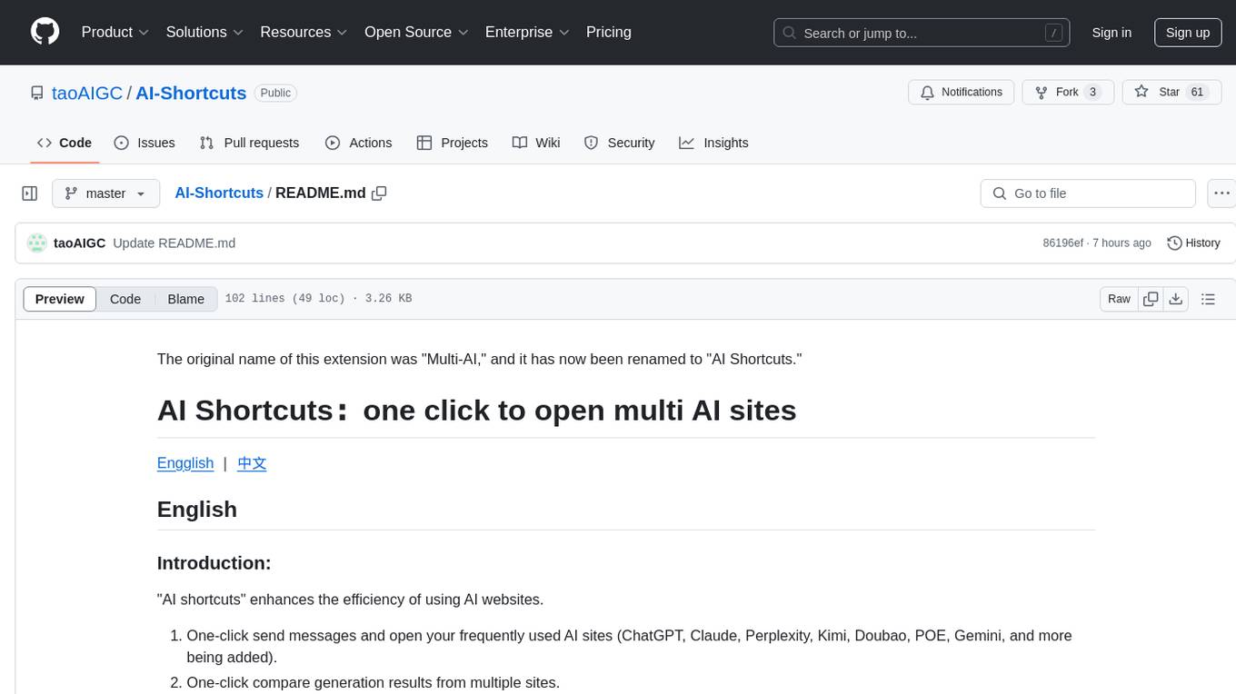Open the Pricing page
Screen dimensions: 1236x694
coord(609,32)
